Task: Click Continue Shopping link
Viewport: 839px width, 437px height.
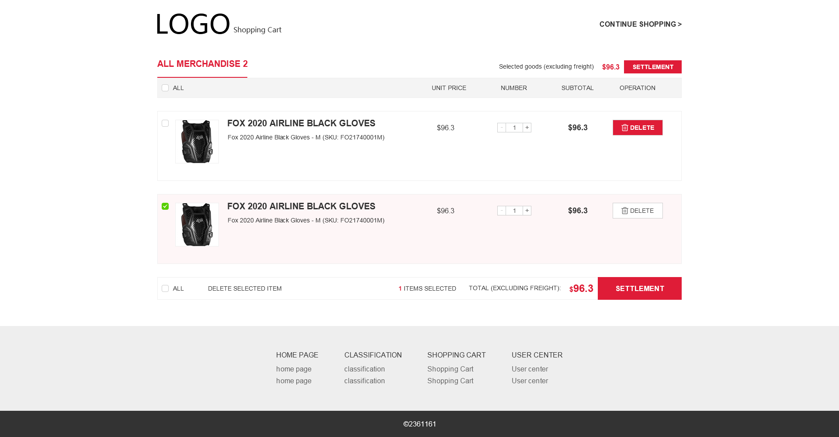Action: tap(640, 24)
